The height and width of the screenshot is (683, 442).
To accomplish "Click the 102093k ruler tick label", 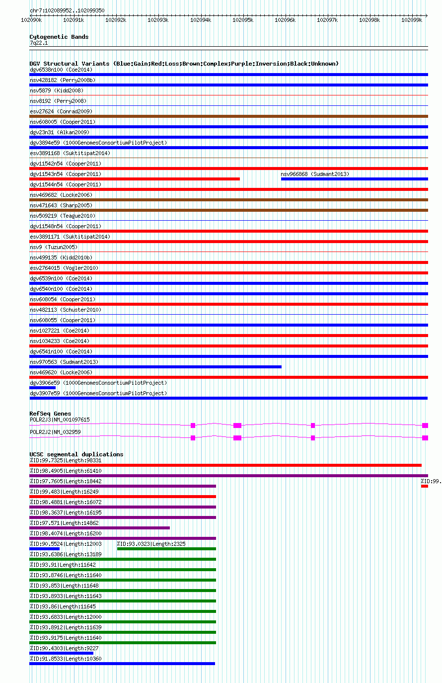I will 158,20.
